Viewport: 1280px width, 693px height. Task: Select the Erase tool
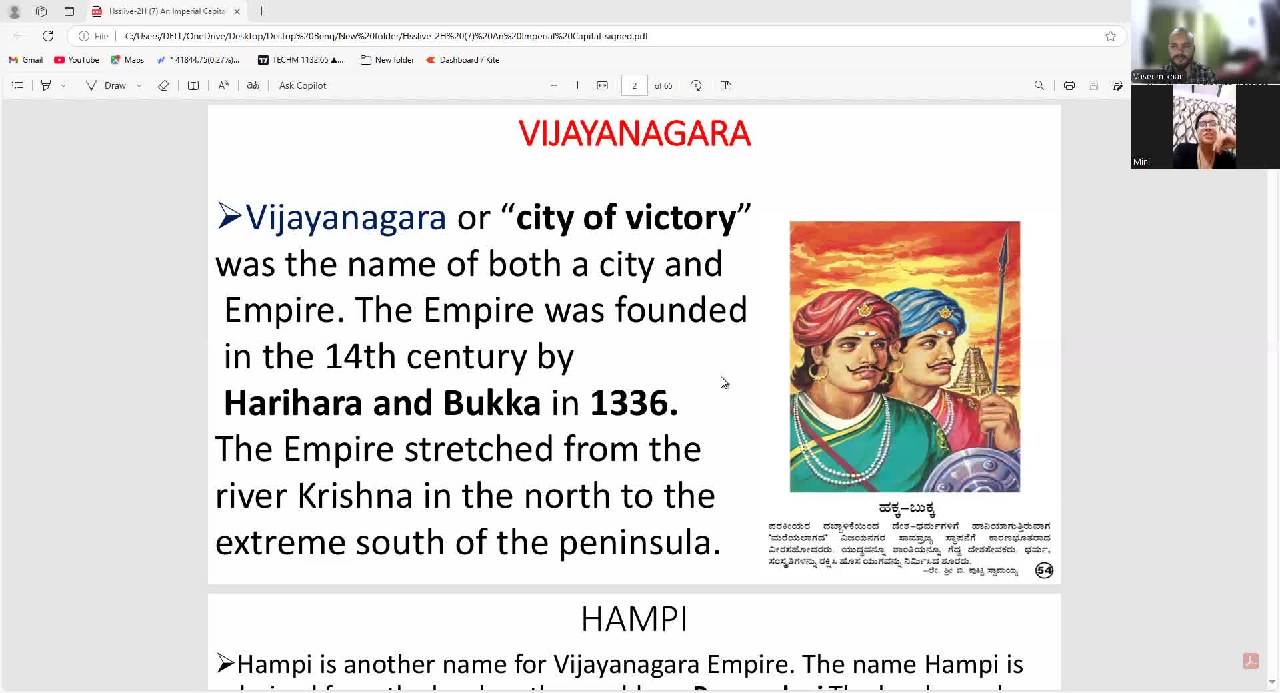(x=163, y=85)
